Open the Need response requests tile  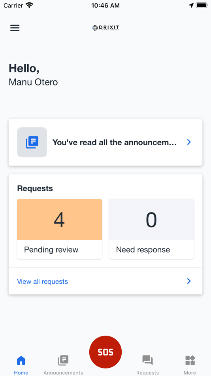pos(151,229)
